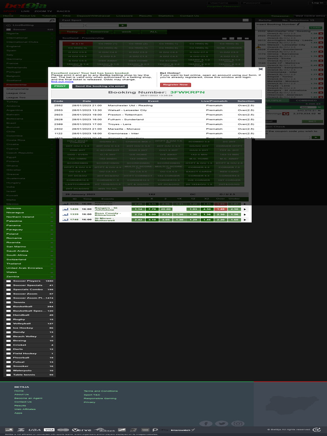
Task: Click the Soccer Specials sport icon
Action: click(9, 285)
